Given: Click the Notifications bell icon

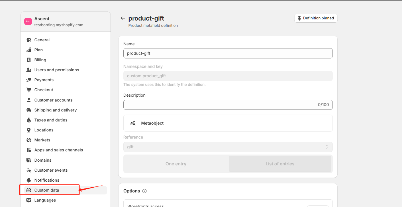Looking at the screenshot, I should tap(29, 180).
